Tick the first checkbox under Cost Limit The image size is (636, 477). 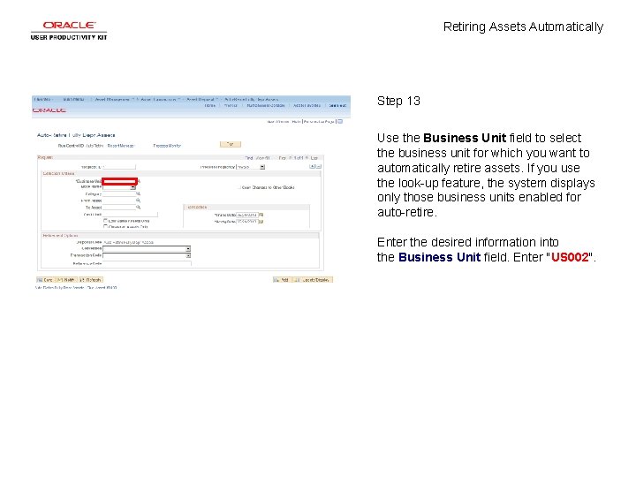coord(105,221)
